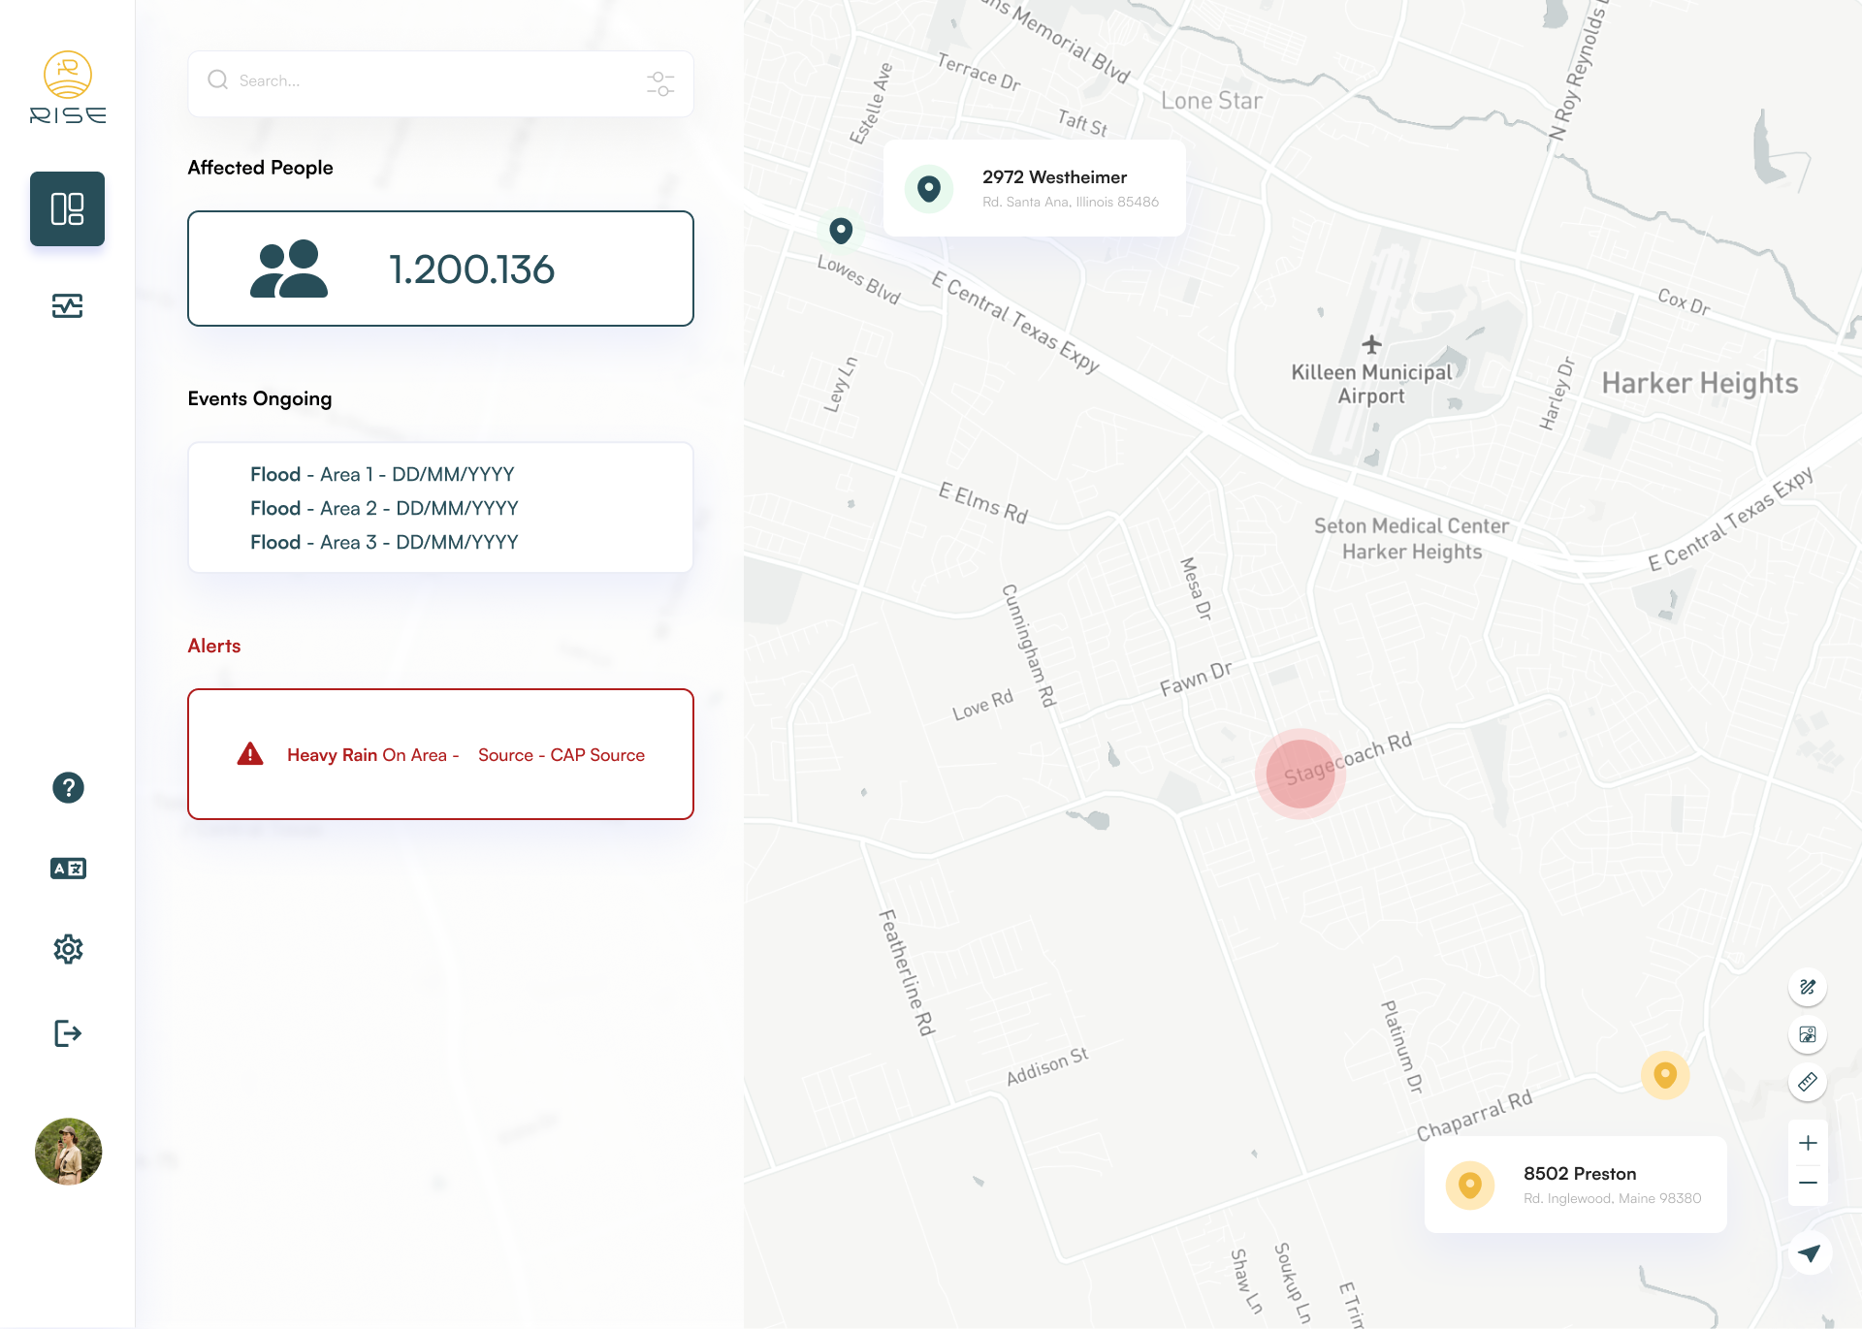Click the red alert zone on Stagecoach Rd

[1300, 774]
